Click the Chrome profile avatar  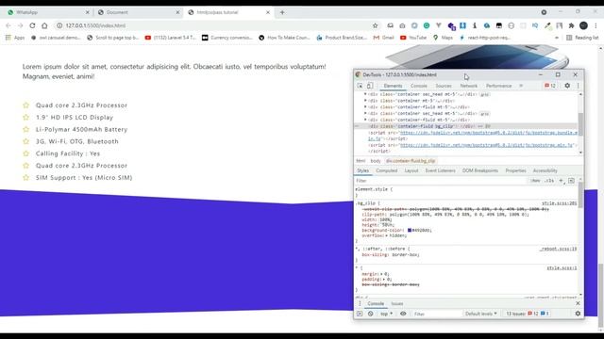(583, 25)
